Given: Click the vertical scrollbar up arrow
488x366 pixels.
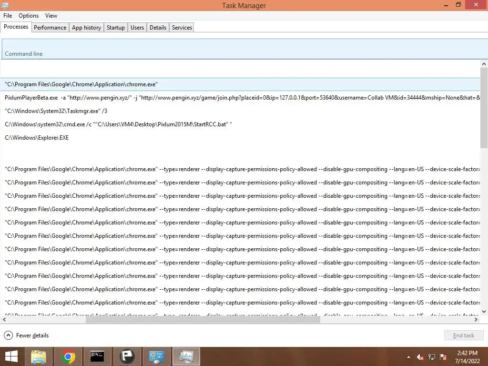Looking at the screenshot, I should click(x=484, y=64).
